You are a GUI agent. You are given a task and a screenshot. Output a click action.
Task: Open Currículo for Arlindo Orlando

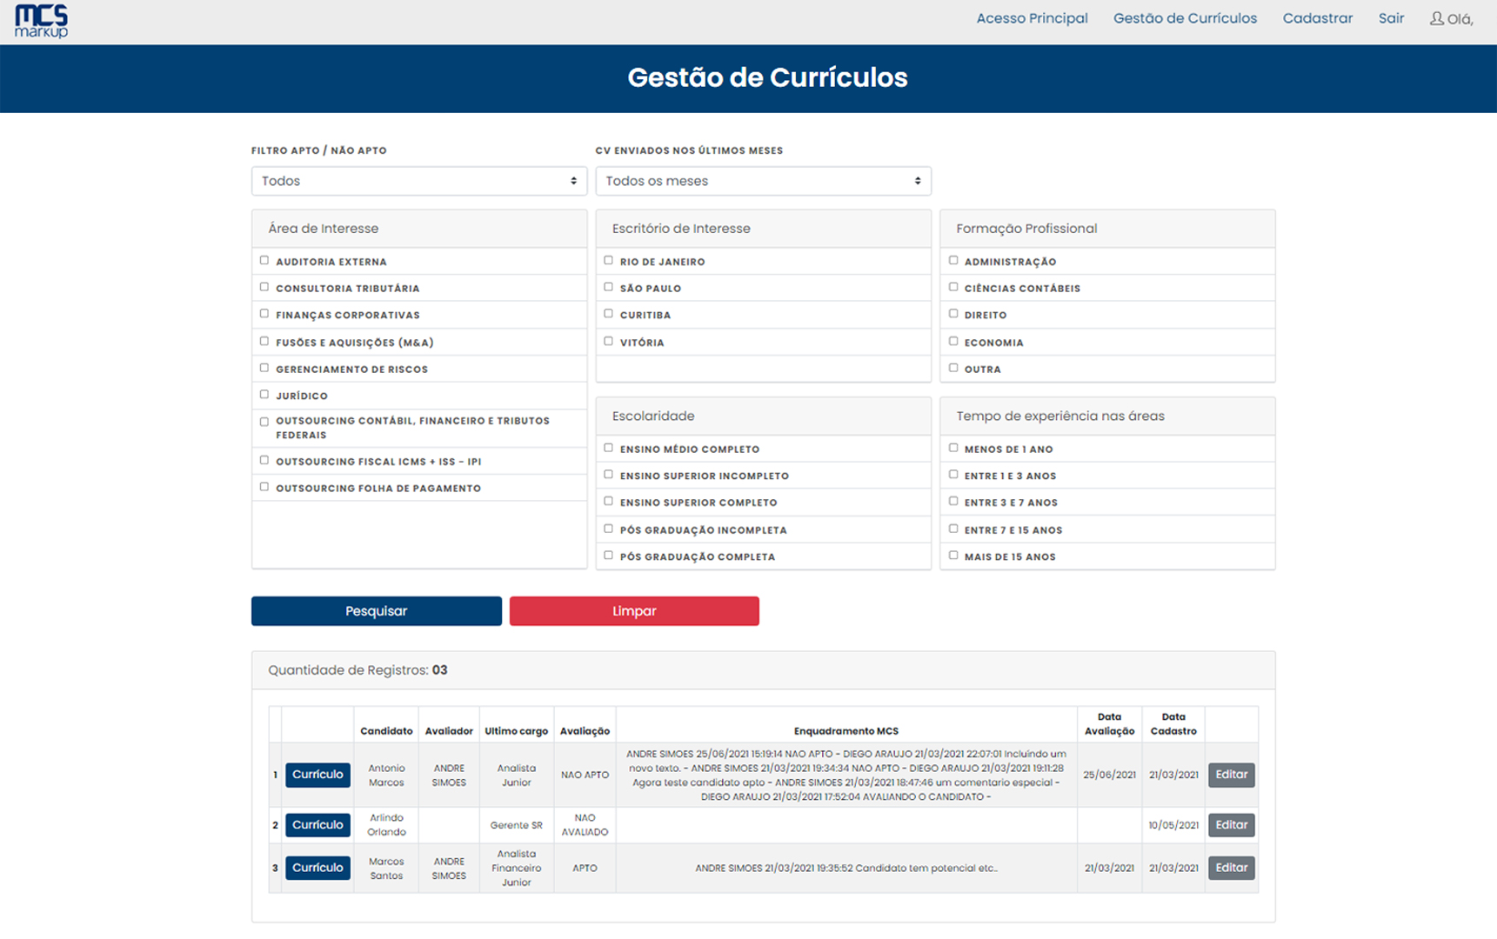point(317,825)
